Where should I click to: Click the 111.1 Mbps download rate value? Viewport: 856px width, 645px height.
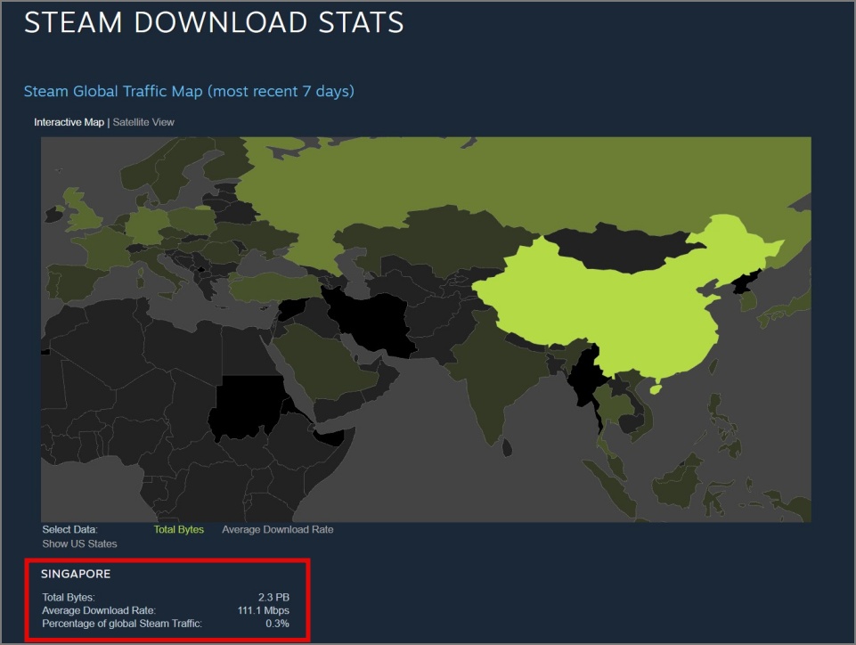(263, 610)
